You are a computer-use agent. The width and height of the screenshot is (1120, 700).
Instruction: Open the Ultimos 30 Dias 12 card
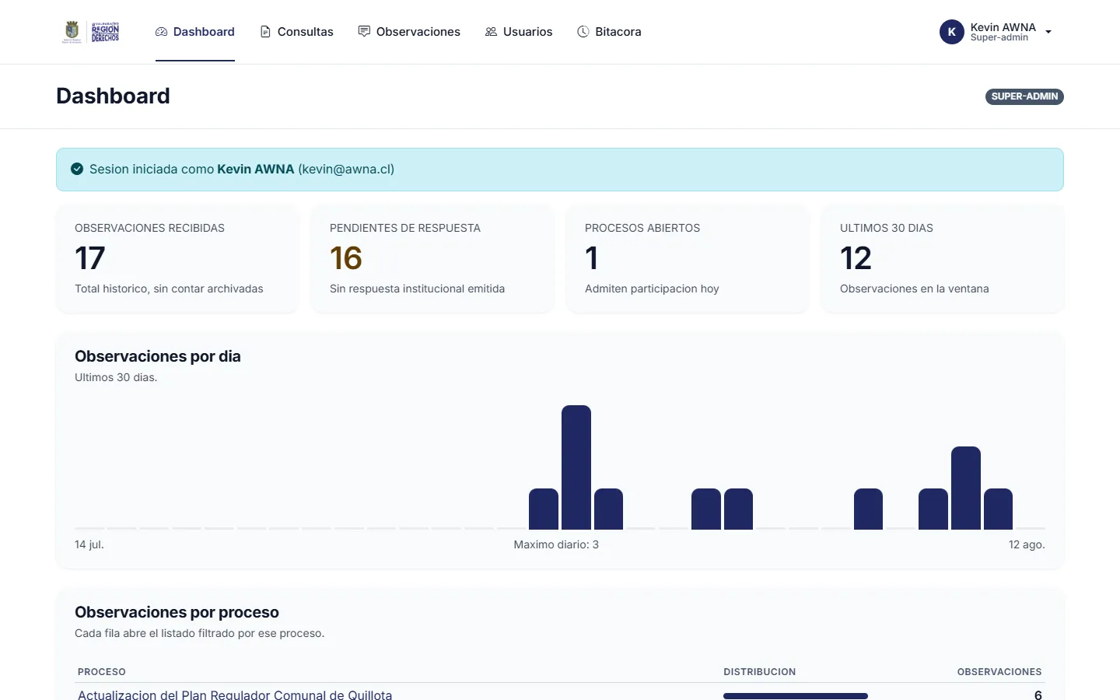pyautogui.click(x=943, y=258)
